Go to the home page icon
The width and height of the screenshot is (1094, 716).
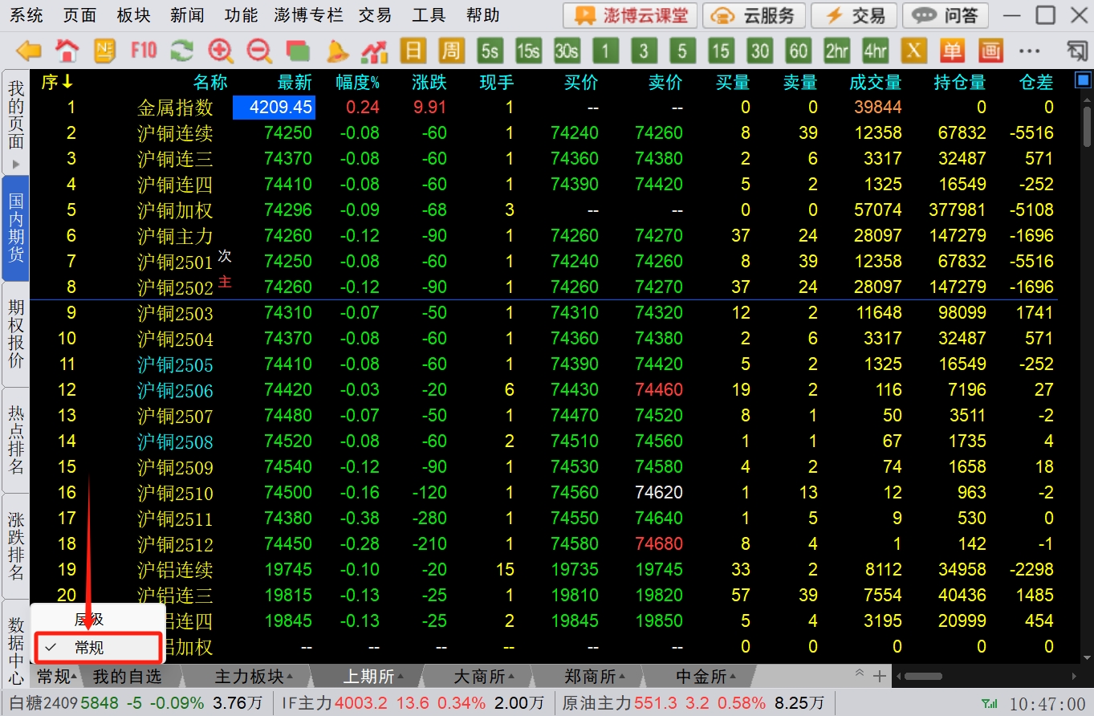67,51
